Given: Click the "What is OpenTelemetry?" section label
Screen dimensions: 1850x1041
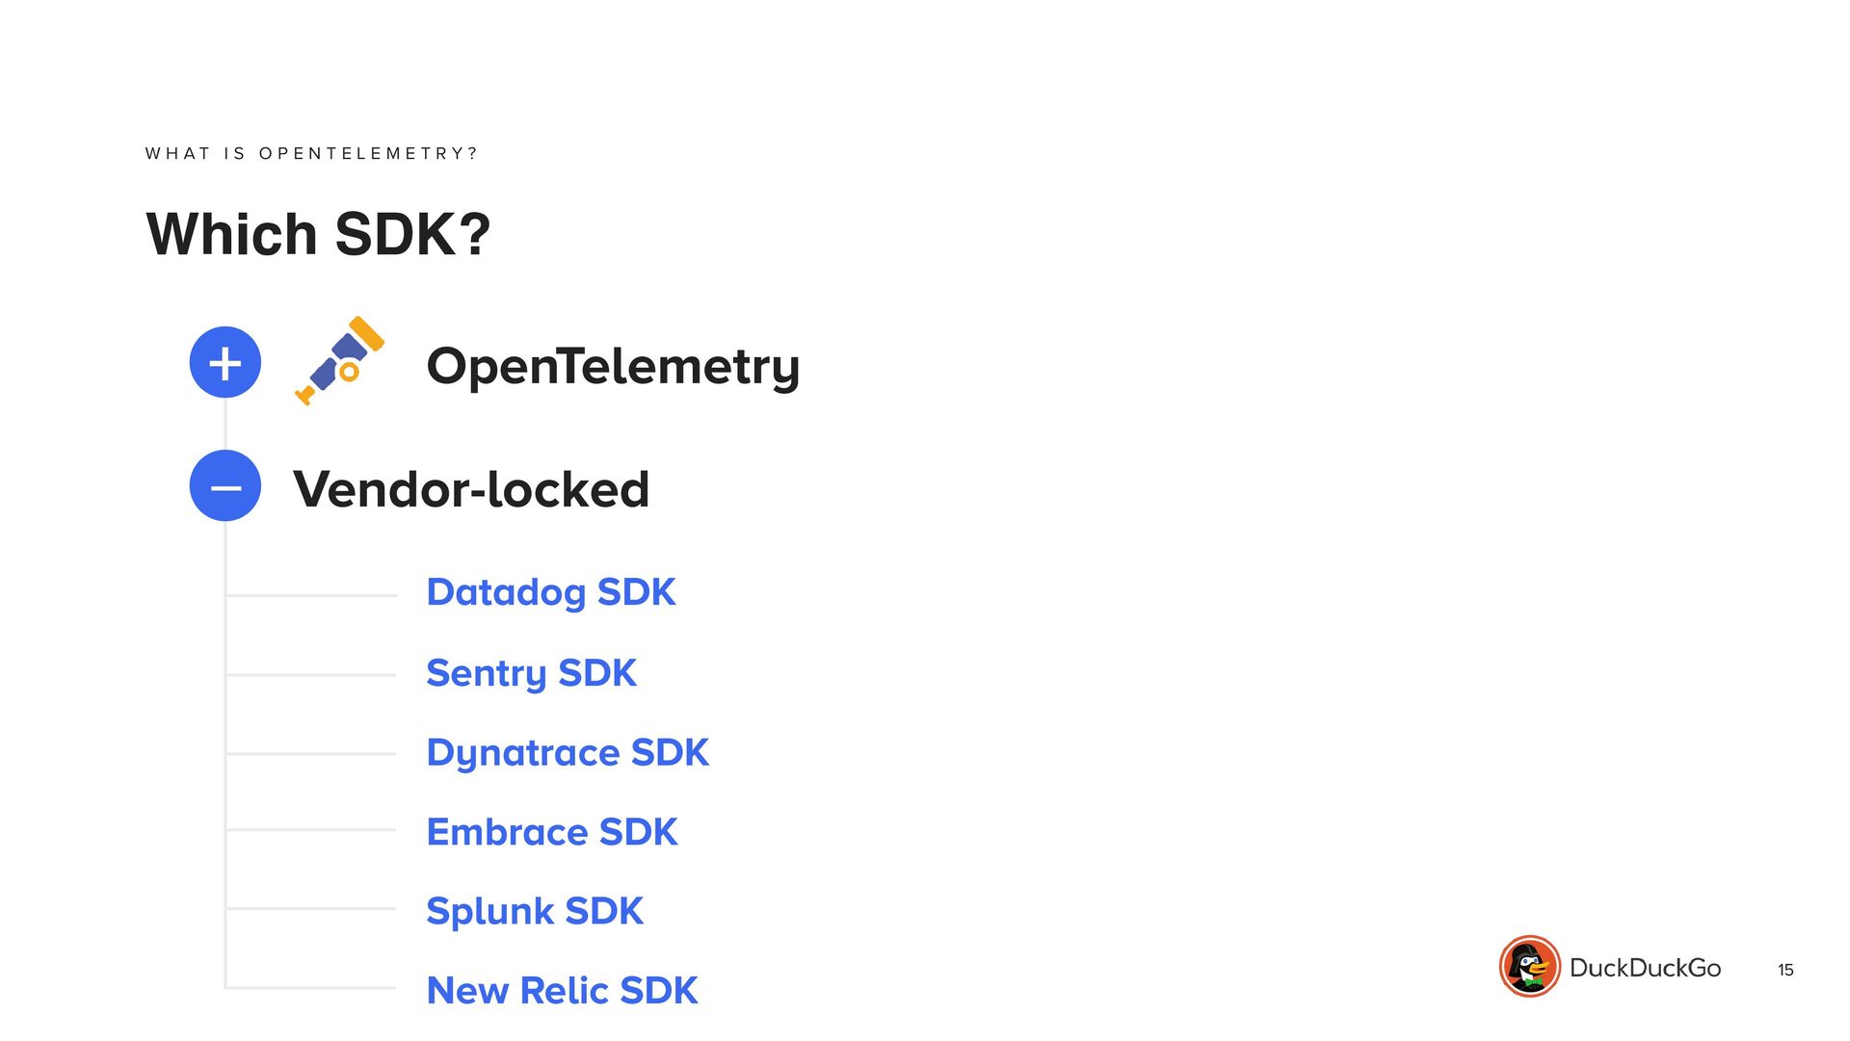Looking at the screenshot, I should [311, 154].
